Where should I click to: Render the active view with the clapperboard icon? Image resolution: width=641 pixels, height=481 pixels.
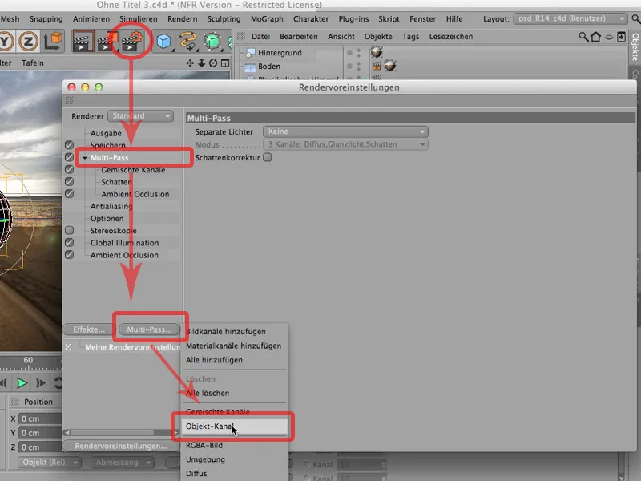pos(83,42)
